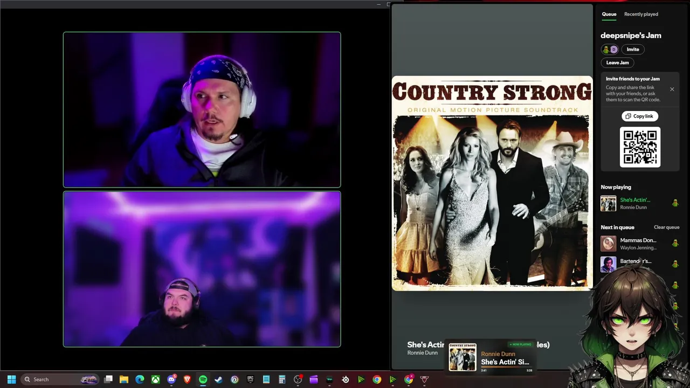Copy the Jam QR code

(640, 147)
